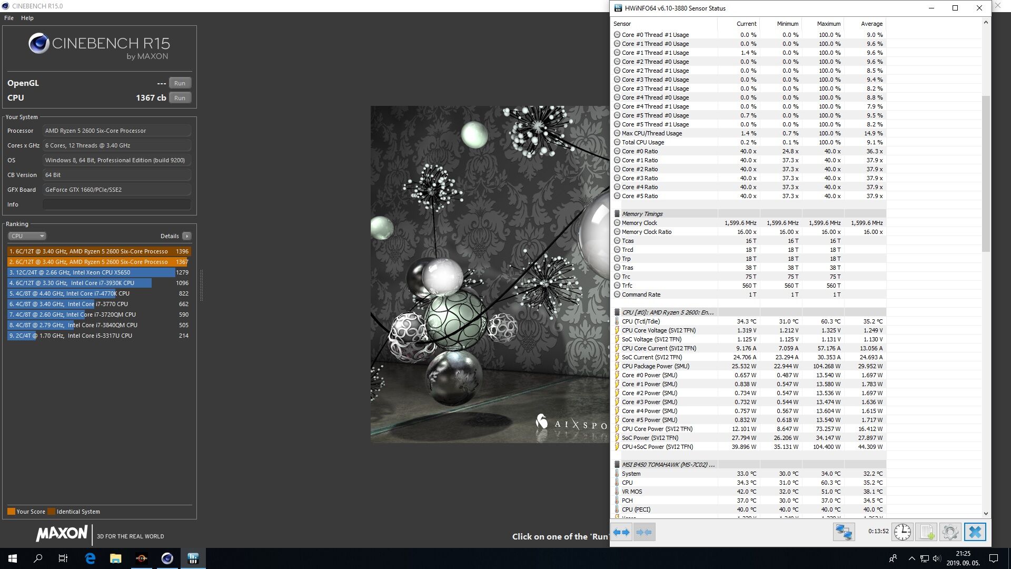Open the CPU ranking type dropdown
This screenshot has height=569, width=1011.
click(x=27, y=236)
